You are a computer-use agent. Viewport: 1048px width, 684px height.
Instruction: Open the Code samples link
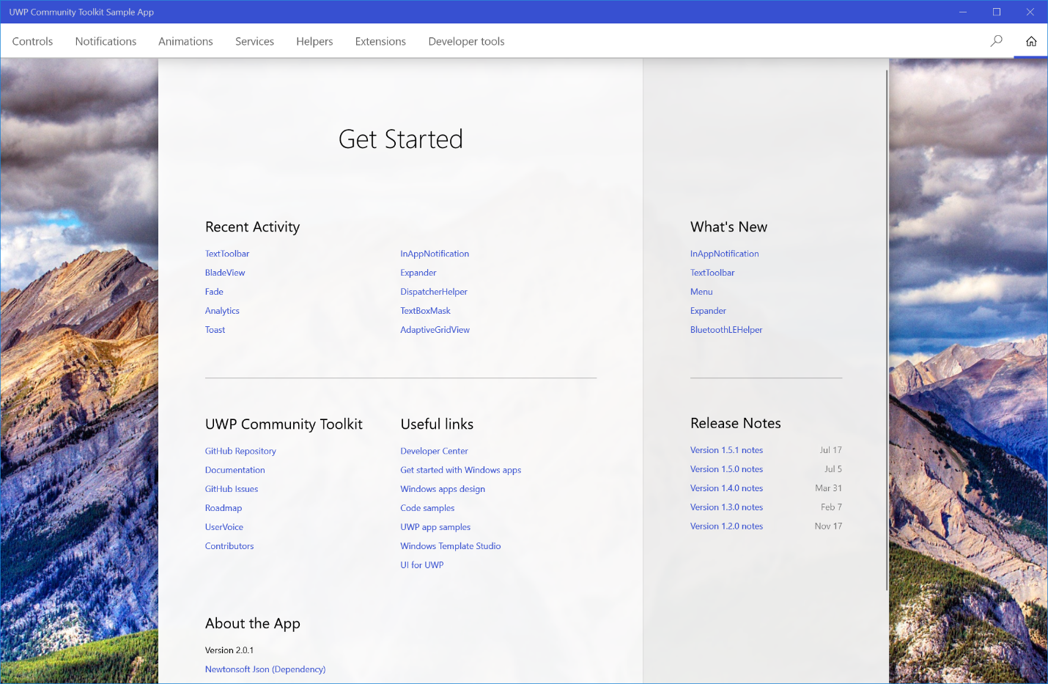pyautogui.click(x=427, y=508)
